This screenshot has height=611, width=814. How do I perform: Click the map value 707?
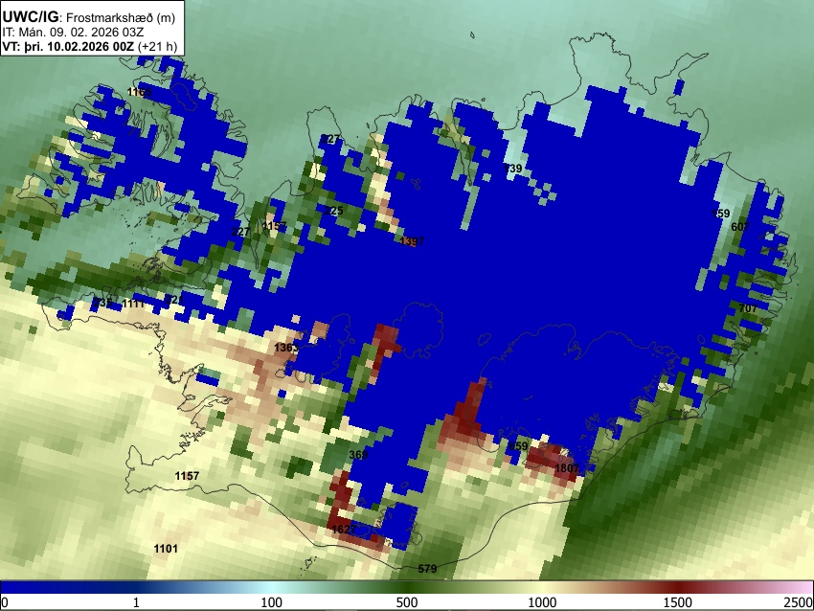[748, 308]
